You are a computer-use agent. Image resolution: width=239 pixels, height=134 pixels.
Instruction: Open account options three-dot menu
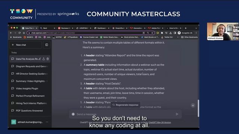(47, 122)
